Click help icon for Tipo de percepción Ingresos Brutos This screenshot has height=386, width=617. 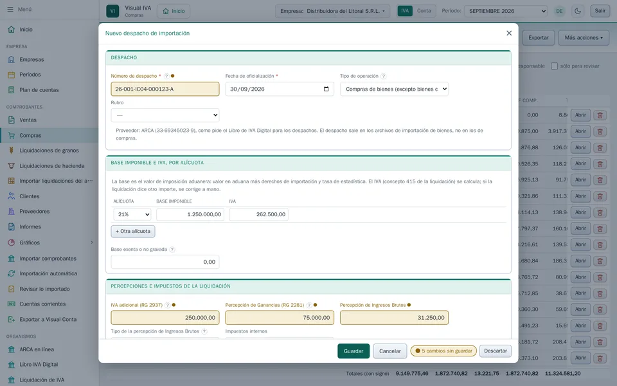(x=204, y=331)
